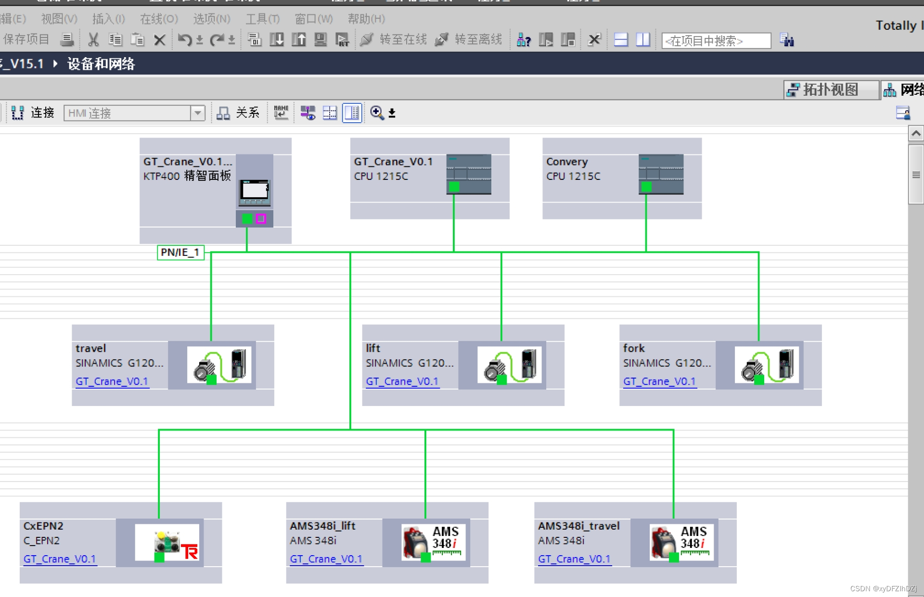Image resolution: width=924 pixels, height=597 pixels.
Task: Open the HMI 连接 connection type dropdown
Action: tap(197, 113)
